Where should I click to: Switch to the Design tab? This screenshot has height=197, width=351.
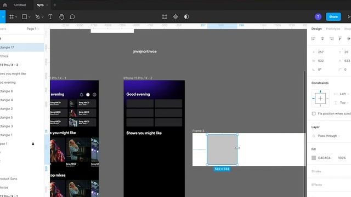(x=316, y=29)
